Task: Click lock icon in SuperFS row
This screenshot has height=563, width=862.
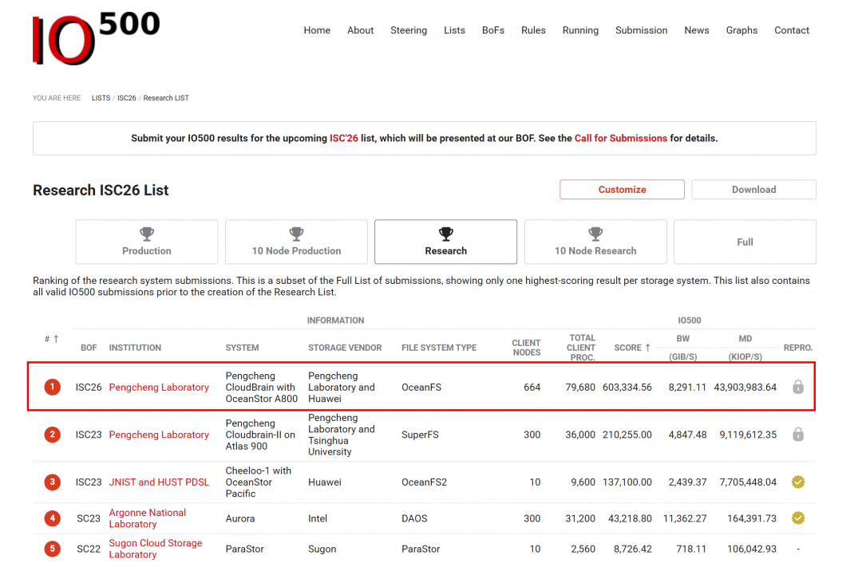Action: coord(797,434)
